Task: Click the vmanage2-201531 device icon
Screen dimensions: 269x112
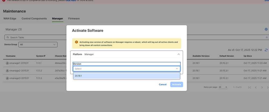Action: point(7,71)
